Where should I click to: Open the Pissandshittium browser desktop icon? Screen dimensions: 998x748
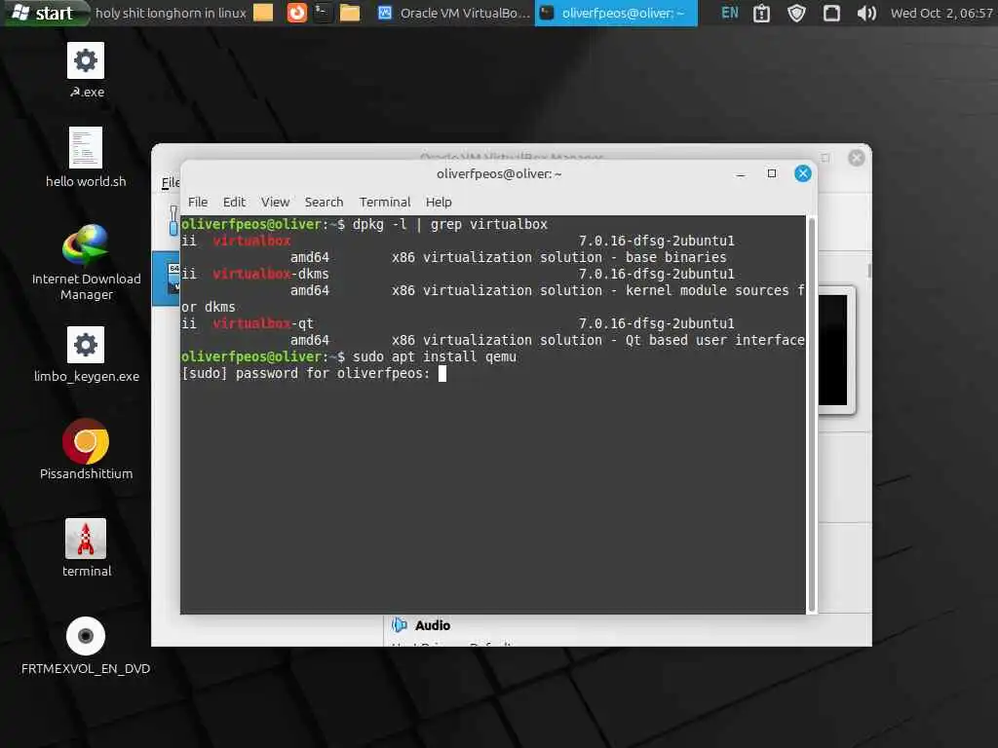click(86, 449)
